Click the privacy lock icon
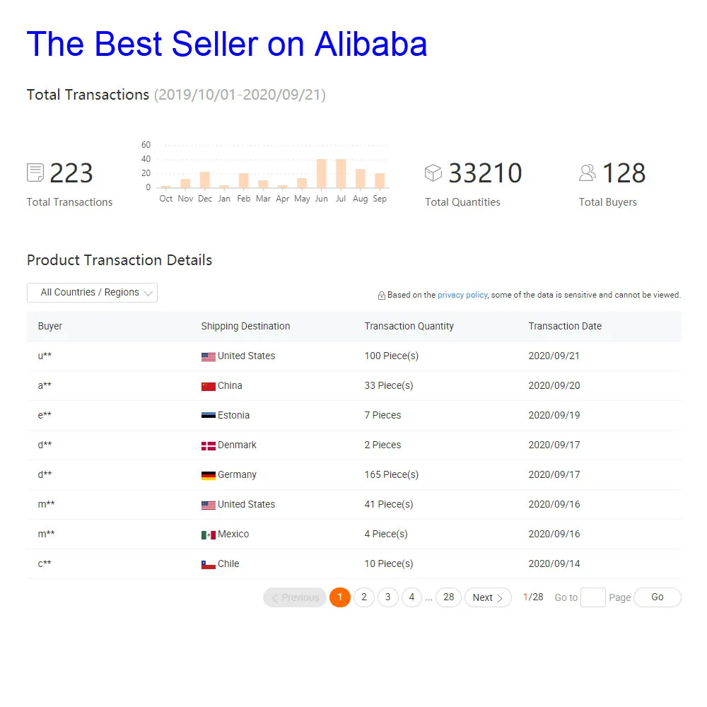The height and width of the screenshot is (707, 707). (x=382, y=296)
